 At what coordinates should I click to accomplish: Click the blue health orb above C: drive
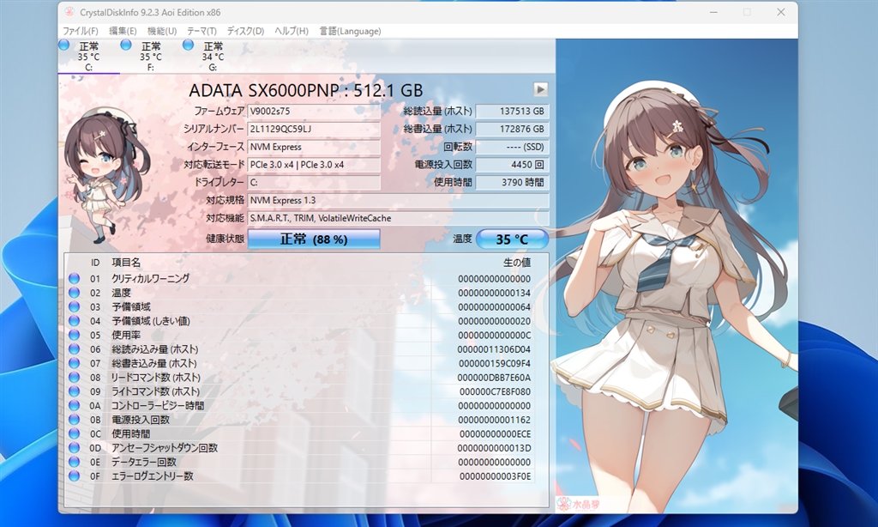[x=63, y=45]
